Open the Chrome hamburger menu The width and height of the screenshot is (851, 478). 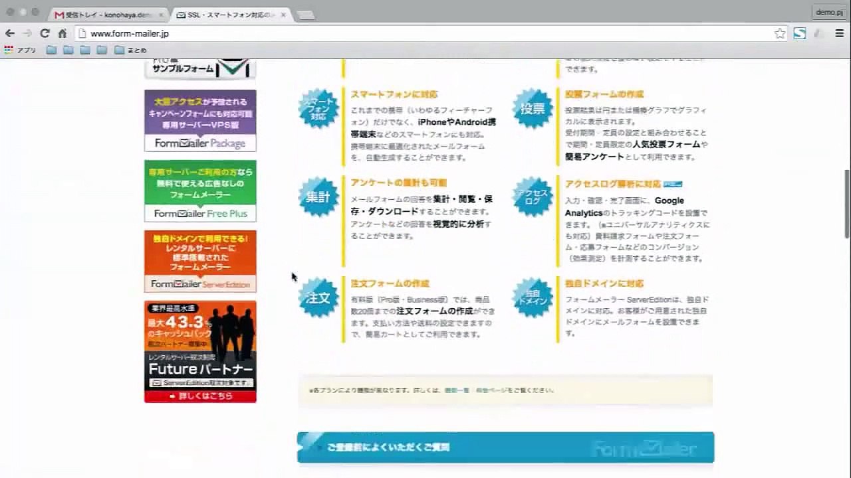[840, 33]
